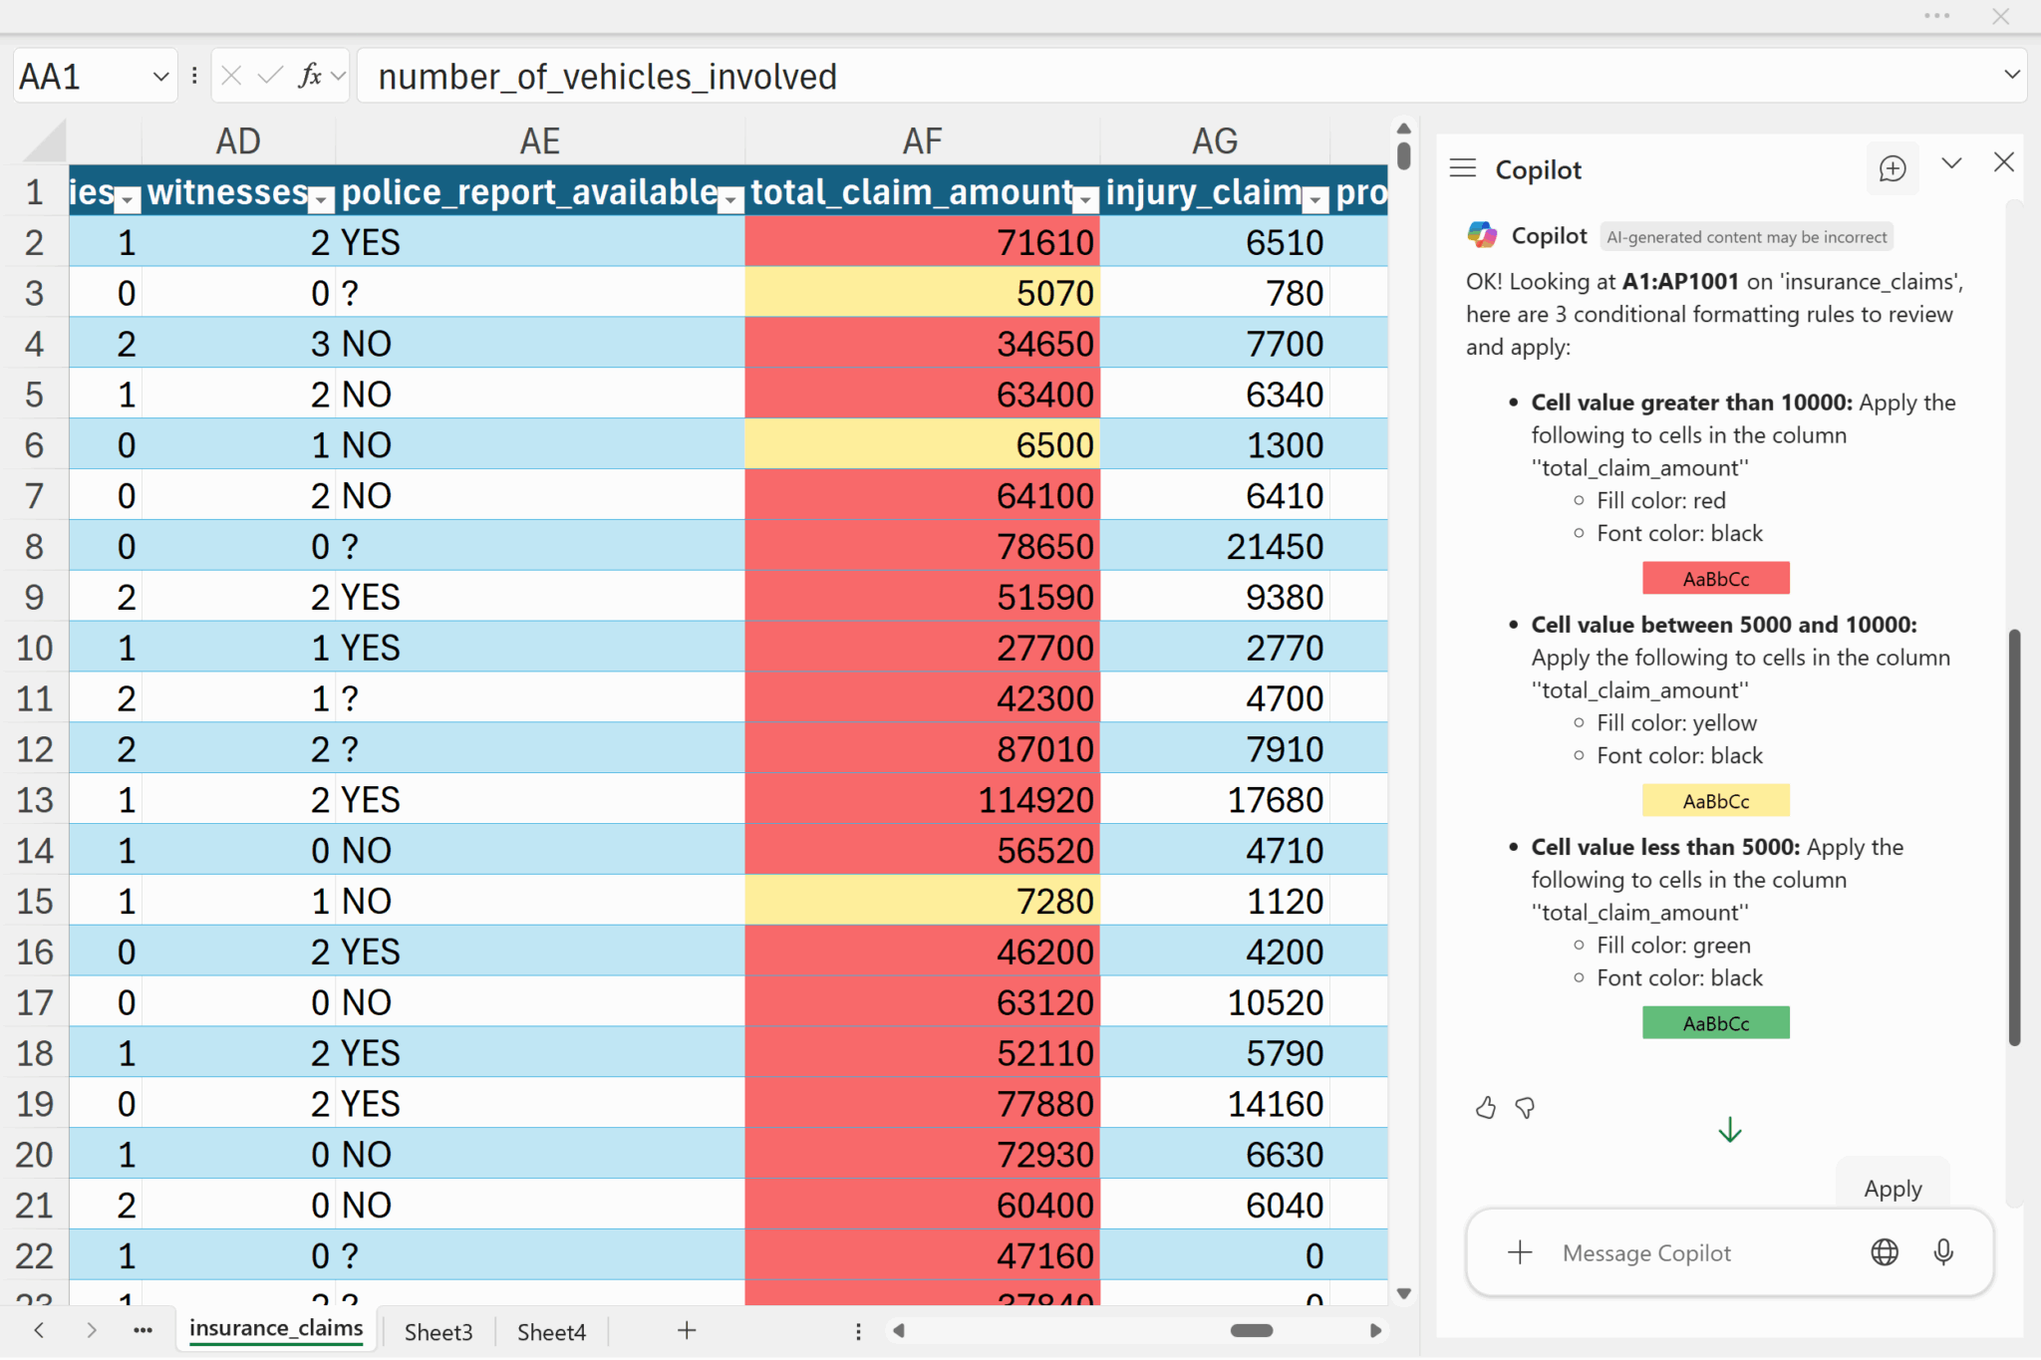Click the microphone icon in message box
This screenshot has height=1360, width=2041.
(1942, 1252)
